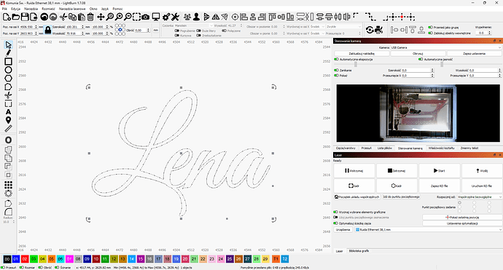This screenshot has height=270, width=503.
Task: Click the Zoom Out magnifier icon
Action: click(128, 17)
